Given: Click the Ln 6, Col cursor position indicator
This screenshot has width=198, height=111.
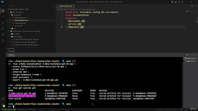Looking at the screenshot, I should [160, 109].
